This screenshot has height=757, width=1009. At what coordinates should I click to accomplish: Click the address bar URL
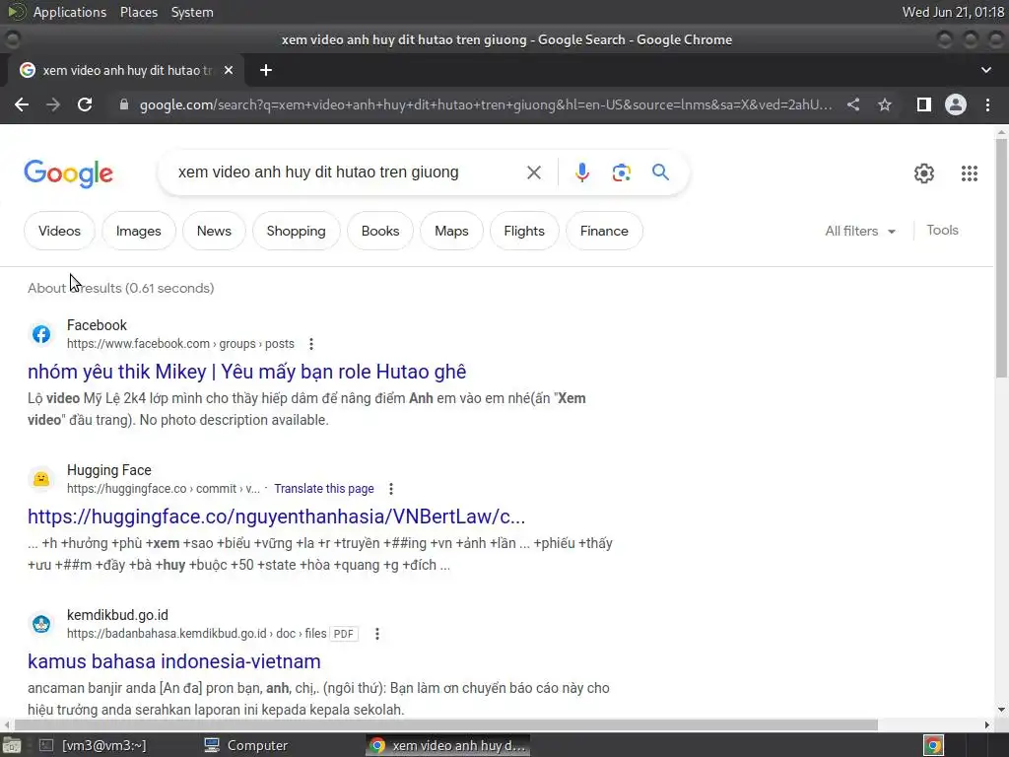[486, 104]
